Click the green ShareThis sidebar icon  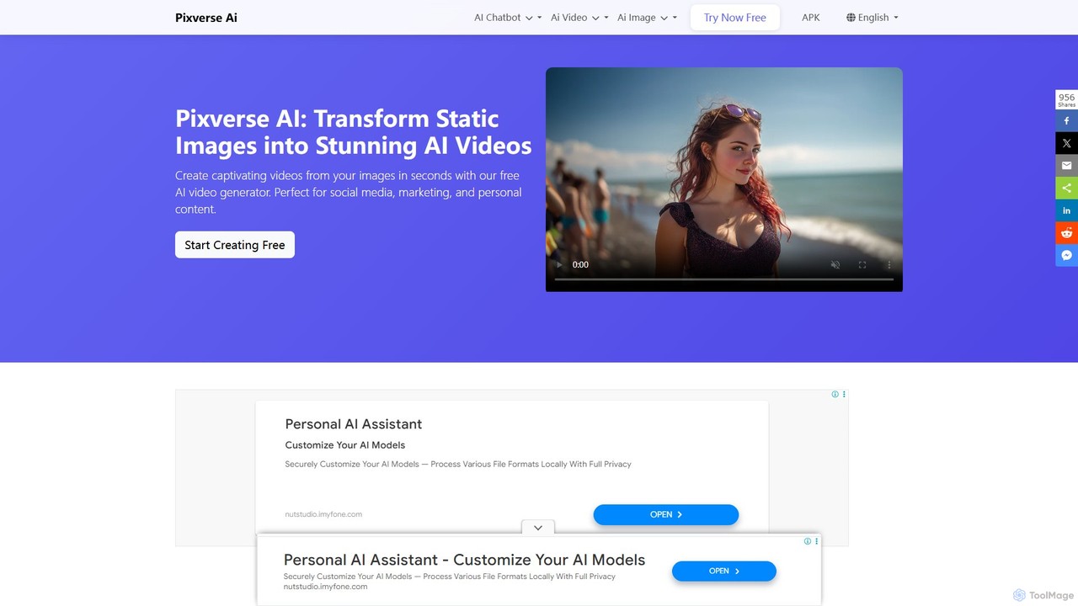point(1066,188)
